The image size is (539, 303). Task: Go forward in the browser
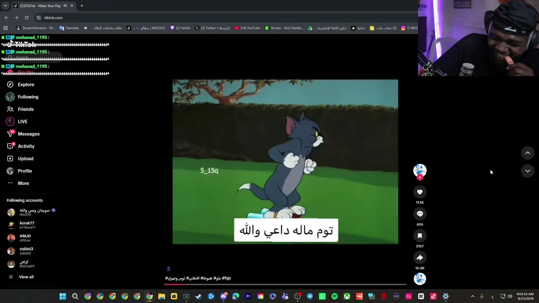(x=16, y=18)
